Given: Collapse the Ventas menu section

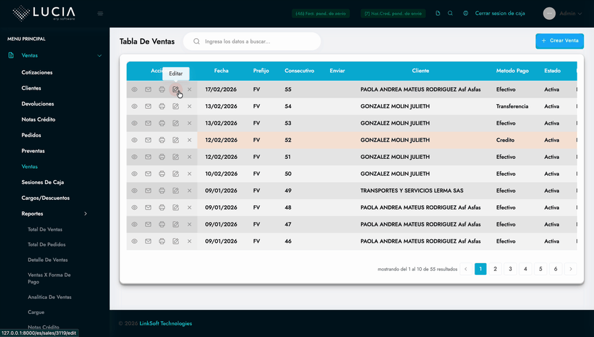Looking at the screenshot, I should pyautogui.click(x=100, y=56).
